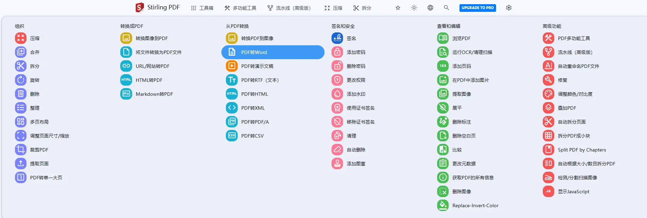Click the 多页布局 grid icon
Viewport: 647px width, 218px height.
click(21, 122)
